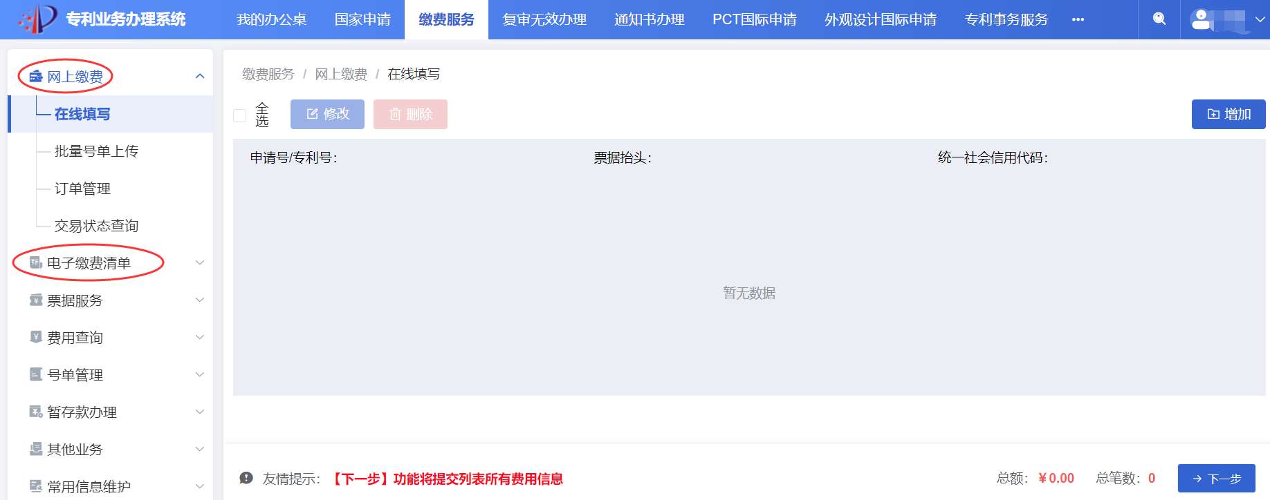This screenshot has width=1270, height=500.
Task: Expand 其他业务 with its chevron
Action: click(x=200, y=449)
